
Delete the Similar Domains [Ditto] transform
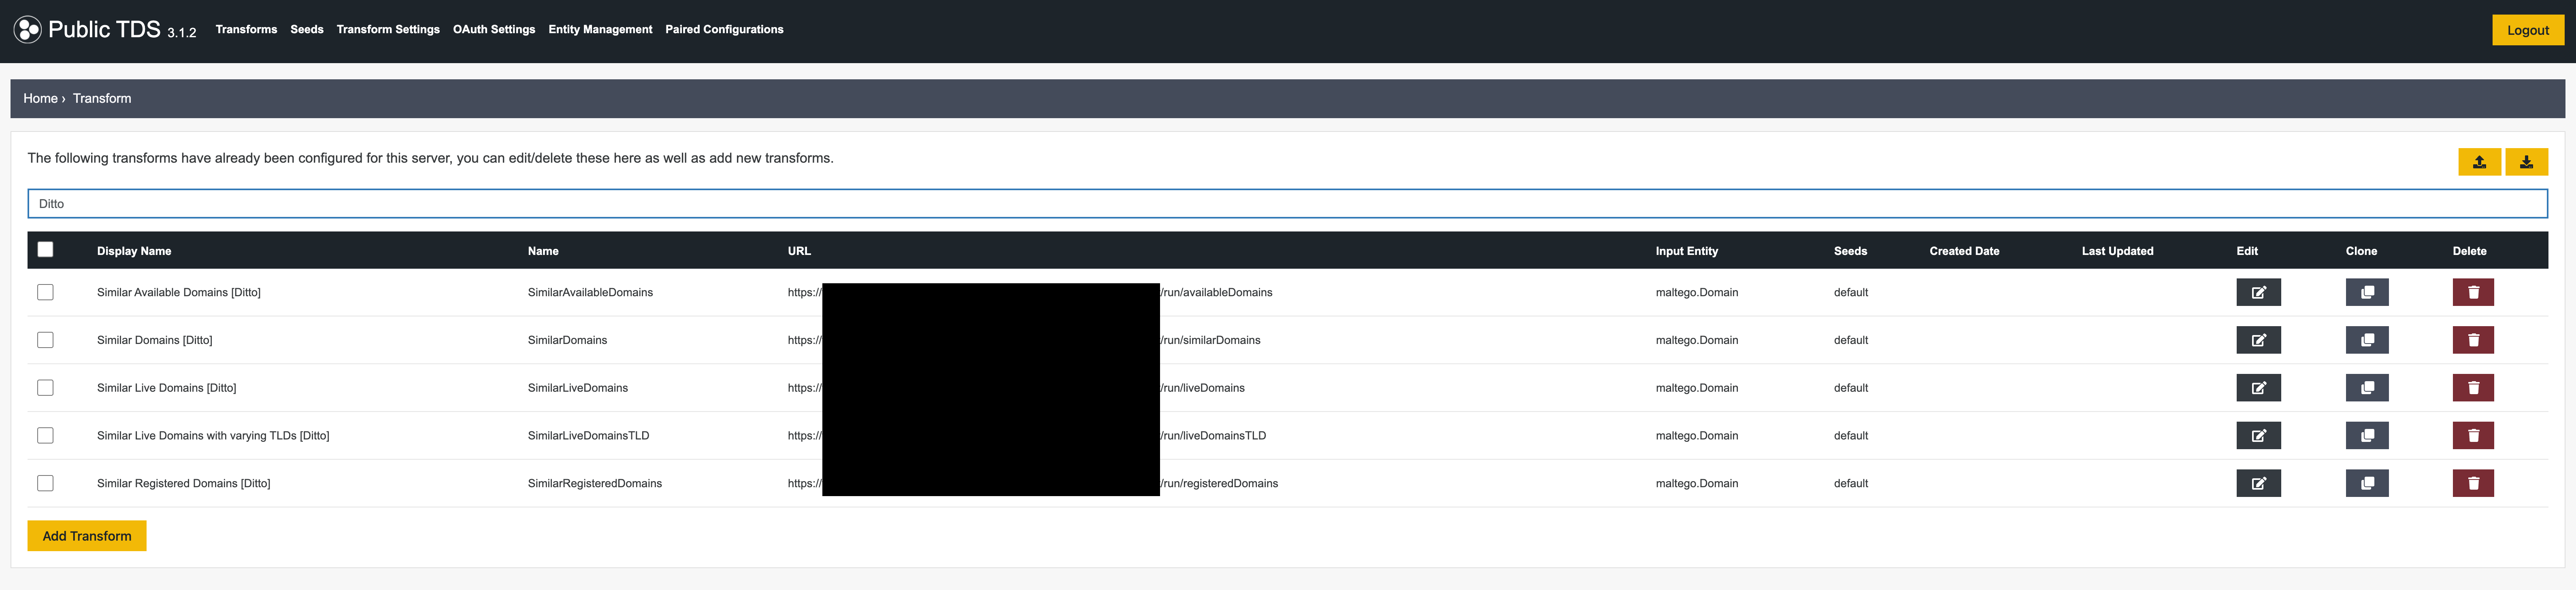click(x=2473, y=340)
